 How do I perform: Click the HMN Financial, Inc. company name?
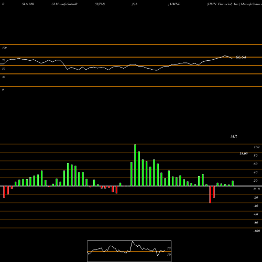coord(223,4)
